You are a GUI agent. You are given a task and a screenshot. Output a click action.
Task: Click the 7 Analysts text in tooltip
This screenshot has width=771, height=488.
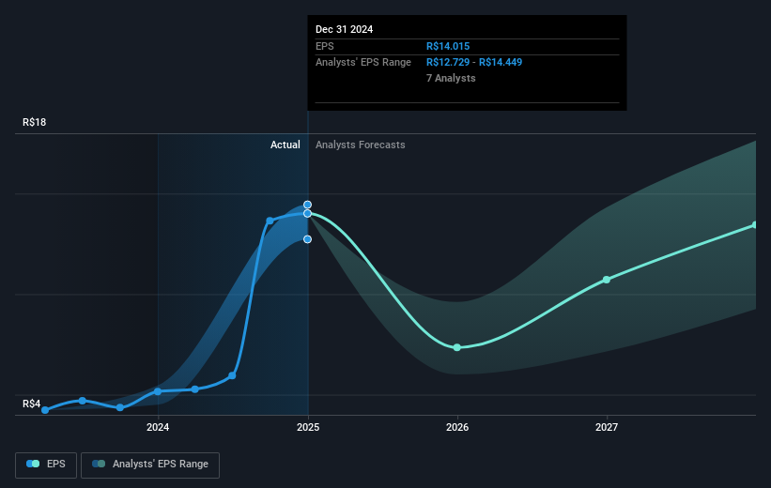[x=451, y=78]
